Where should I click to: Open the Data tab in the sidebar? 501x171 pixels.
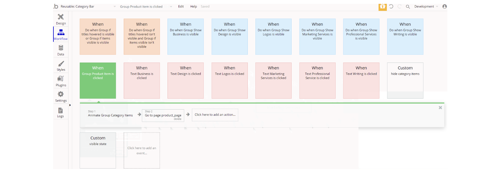[61, 50]
